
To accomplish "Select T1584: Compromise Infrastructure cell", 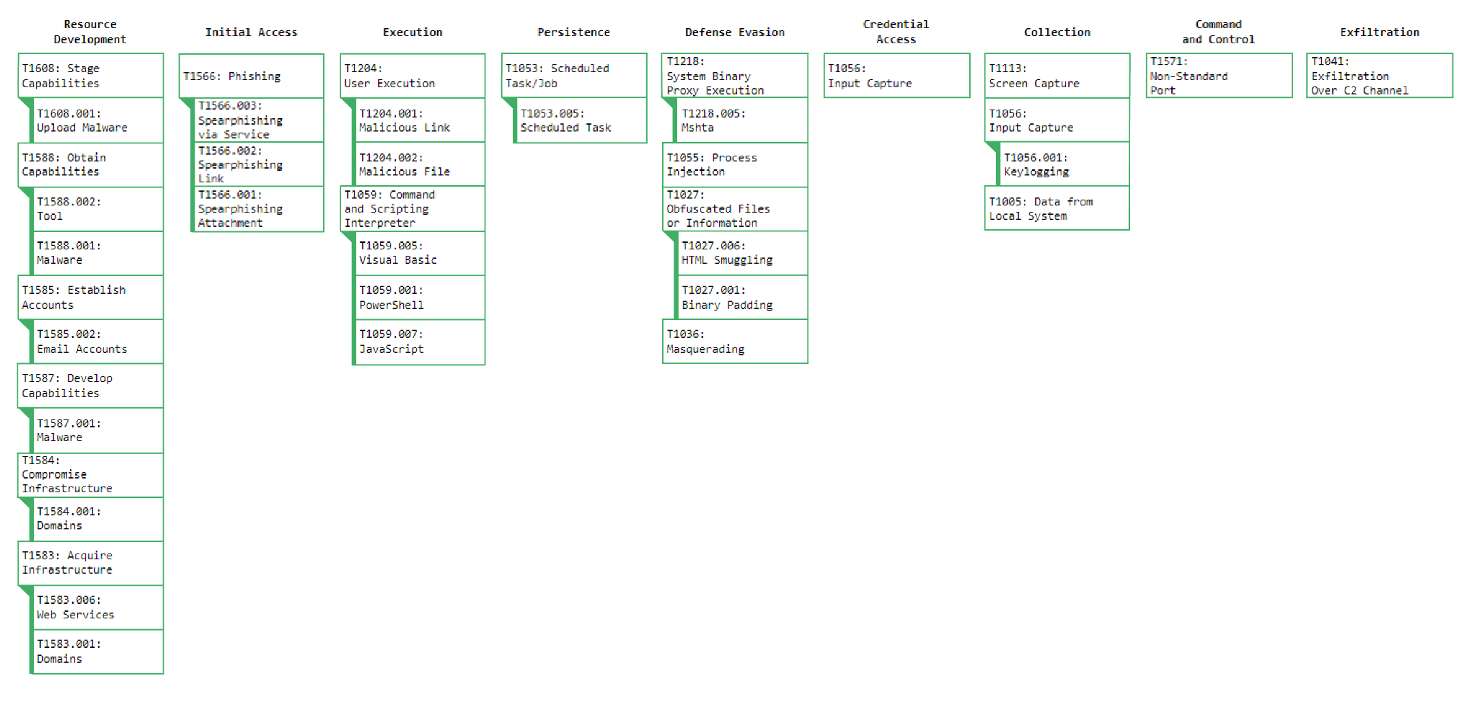I will pyautogui.click(x=91, y=475).
